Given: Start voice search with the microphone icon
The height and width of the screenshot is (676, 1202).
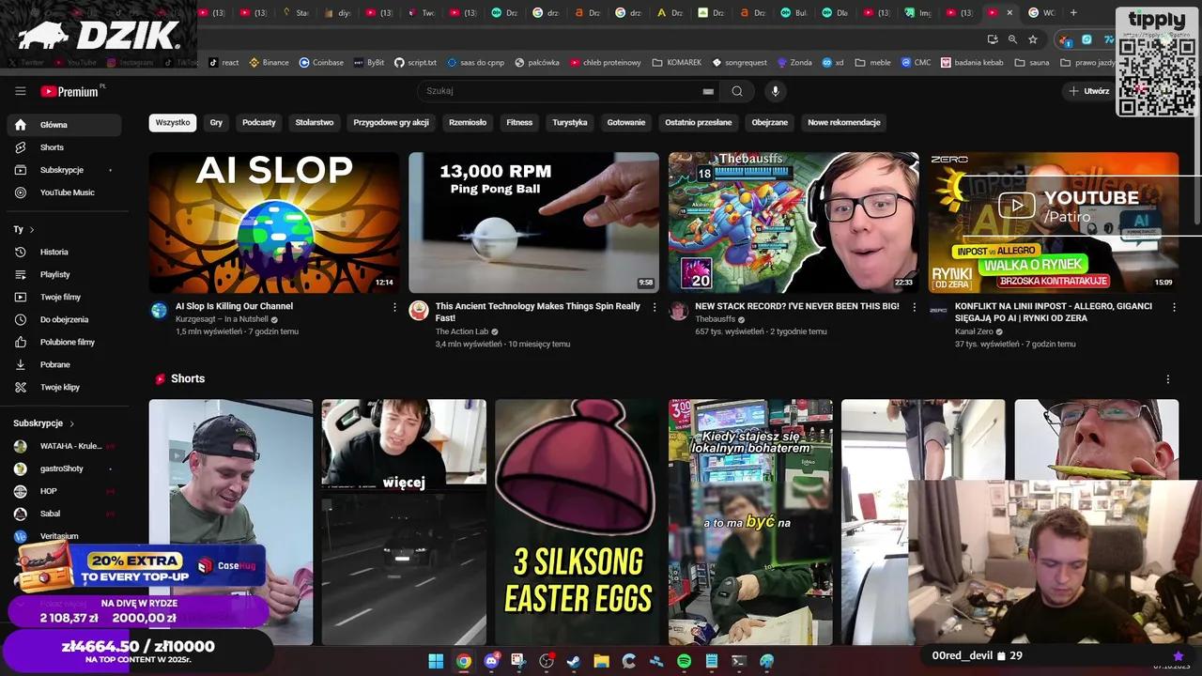Looking at the screenshot, I should 775,91.
